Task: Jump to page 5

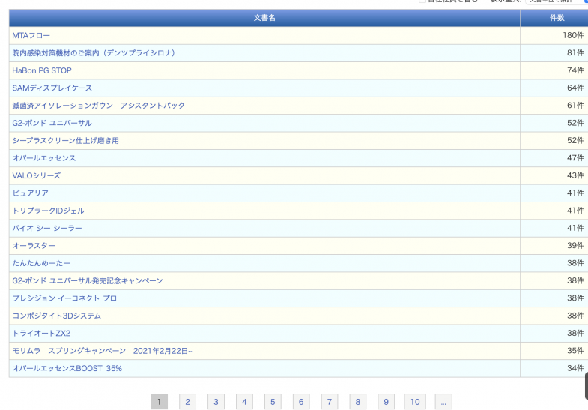Action: [273, 402]
